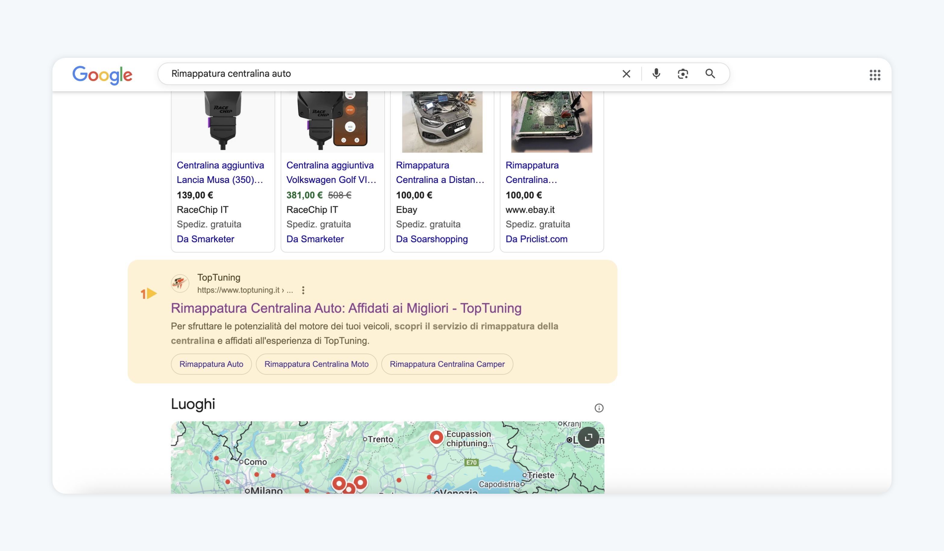Open the Google apps grid icon
Viewport: 944px width, 551px height.
click(x=875, y=75)
